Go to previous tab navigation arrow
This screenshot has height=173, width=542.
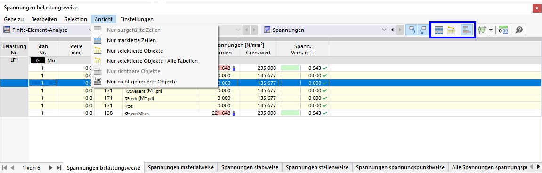pyautogui.click(x=13, y=168)
